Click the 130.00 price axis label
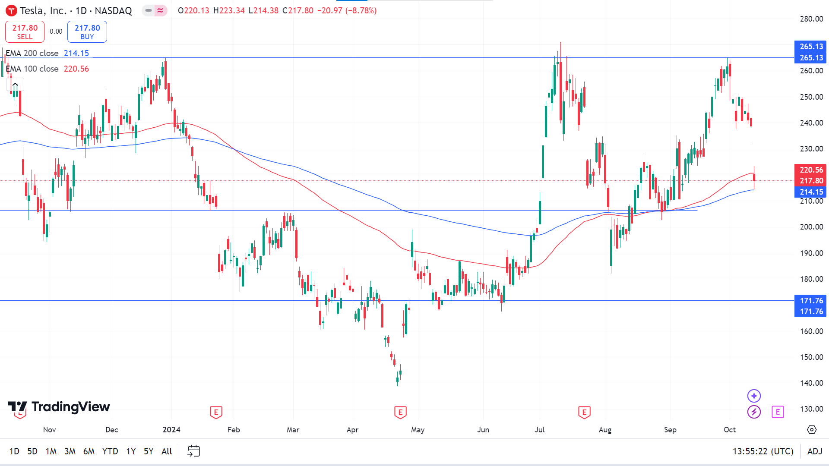The image size is (829, 466). pyautogui.click(x=811, y=409)
